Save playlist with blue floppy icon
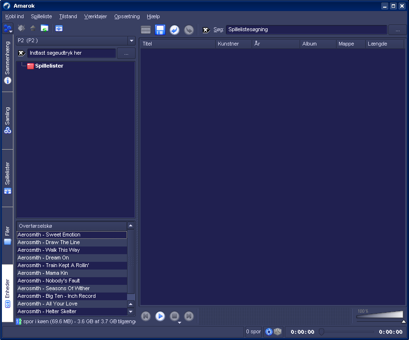Image resolution: width=409 pixels, height=340 pixels. pyautogui.click(x=160, y=30)
